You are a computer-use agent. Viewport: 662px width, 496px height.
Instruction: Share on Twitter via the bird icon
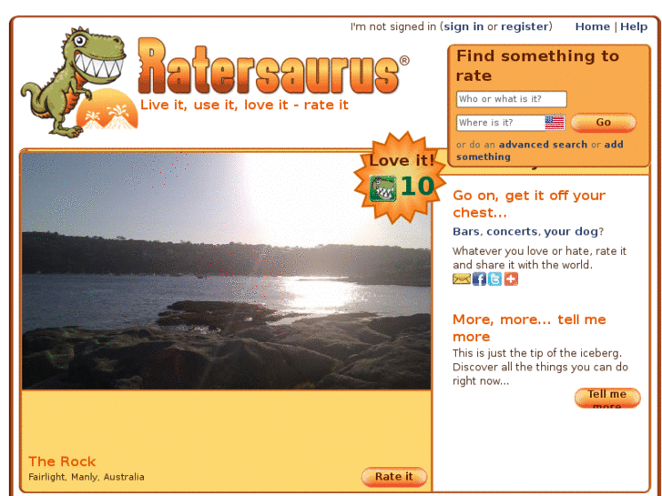coord(494,279)
